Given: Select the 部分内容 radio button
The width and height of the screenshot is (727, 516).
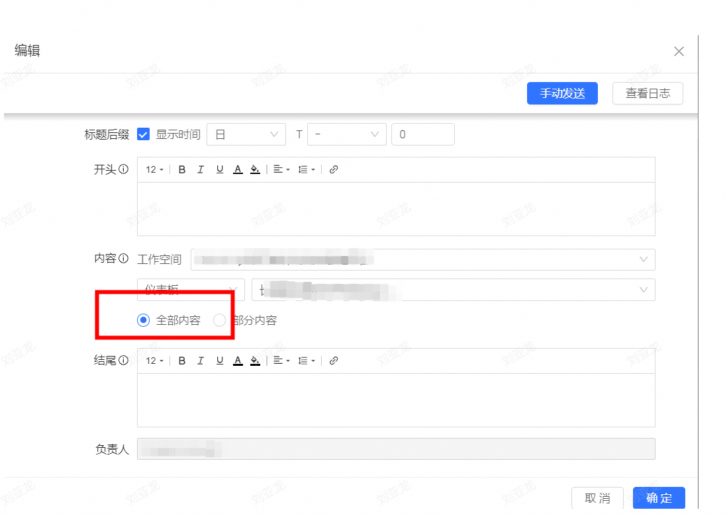Looking at the screenshot, I should (220, 320).
